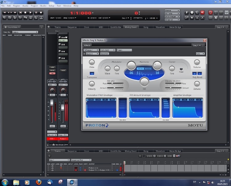Select the X mute tool

[216, 18]
